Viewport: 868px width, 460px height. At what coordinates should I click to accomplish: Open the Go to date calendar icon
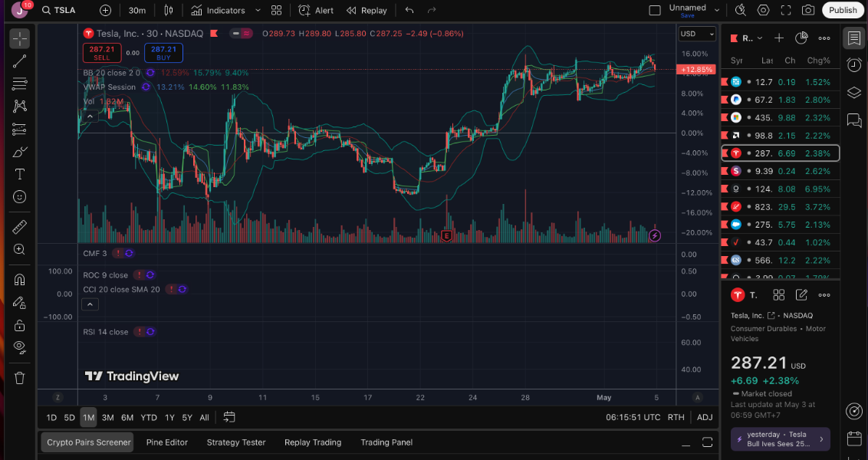pos(229,417)
